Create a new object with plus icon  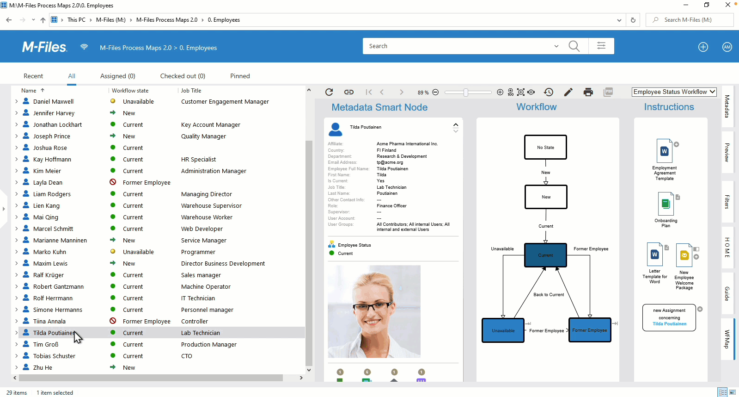point(703,47)
